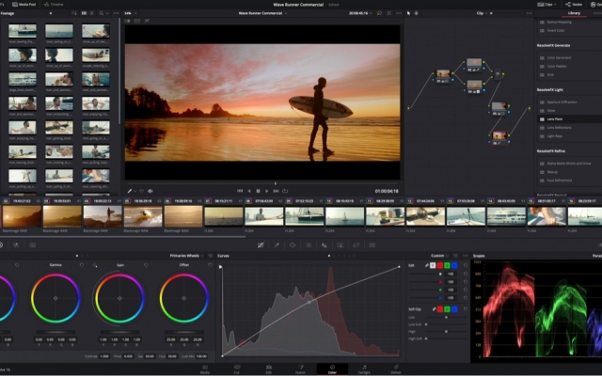
Task: Reset the Offset color wheel
Action: click(x=210, y=265)
